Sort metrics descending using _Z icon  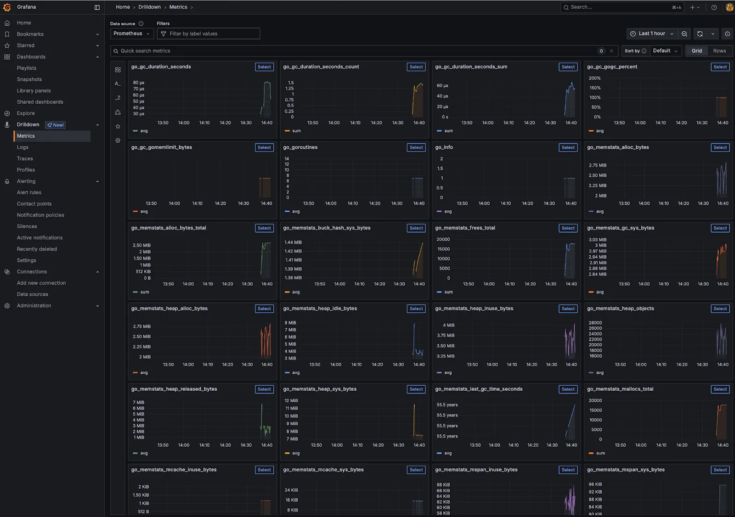pos(118,97)
